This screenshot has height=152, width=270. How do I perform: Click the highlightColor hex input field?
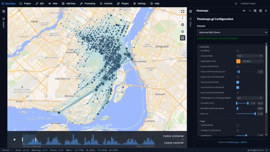pyautogui.click(x=252, y=61)
